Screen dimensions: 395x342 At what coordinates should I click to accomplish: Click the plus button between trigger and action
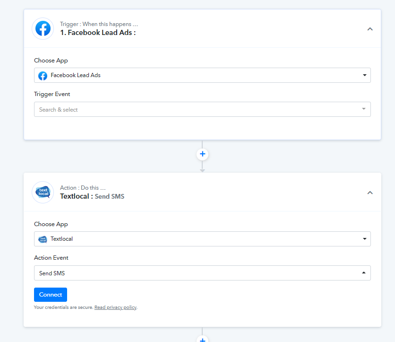[202, 154]
